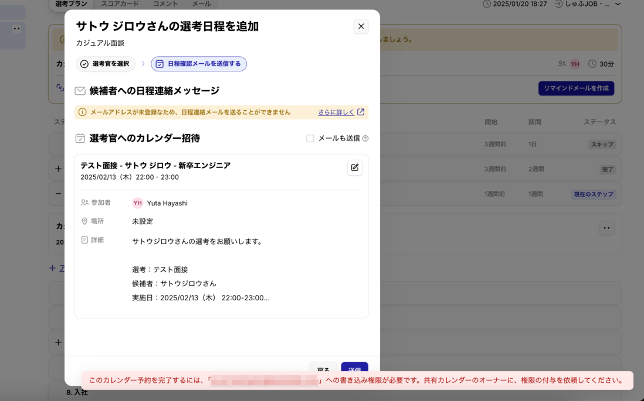Click the calendar icon next to 選考官へのカレンダー招待
The height and width of the screenshot is (401, 644).
click(80, 138)
